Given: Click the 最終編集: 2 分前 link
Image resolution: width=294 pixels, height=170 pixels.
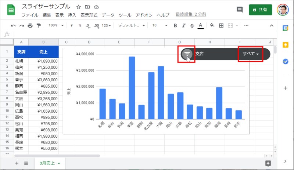Looking at the screenshot, I should point(191,14).
